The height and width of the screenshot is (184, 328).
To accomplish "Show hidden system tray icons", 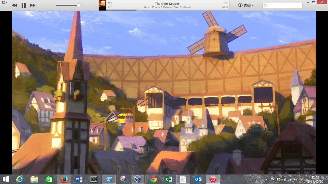I will tap(267, 180).
